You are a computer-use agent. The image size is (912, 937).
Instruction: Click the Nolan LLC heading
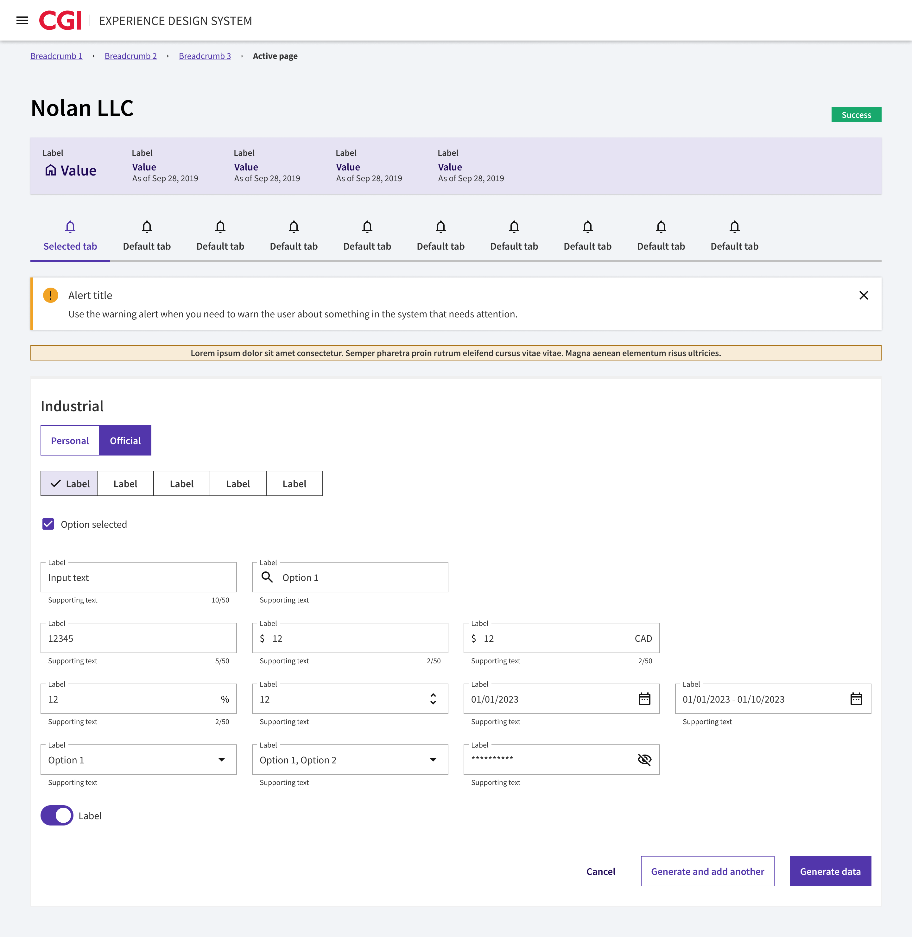point(82,108)
